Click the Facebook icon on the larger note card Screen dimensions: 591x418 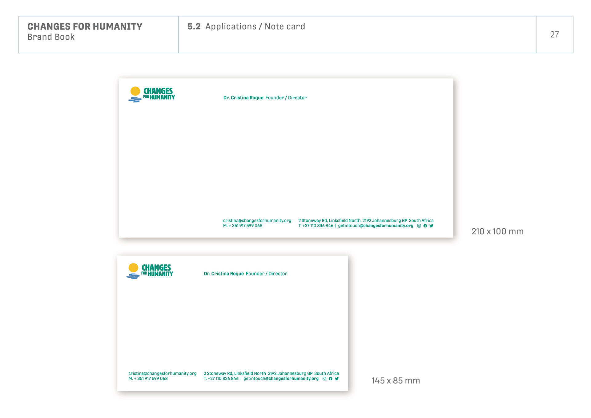425,226
